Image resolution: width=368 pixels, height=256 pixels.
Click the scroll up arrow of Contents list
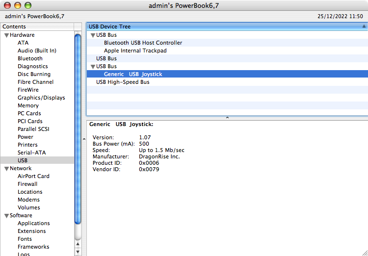tap(78, 244)
